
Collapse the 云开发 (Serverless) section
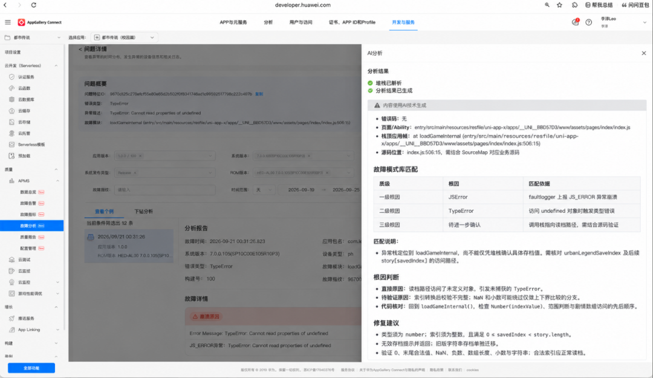click(x=56, y=65)
